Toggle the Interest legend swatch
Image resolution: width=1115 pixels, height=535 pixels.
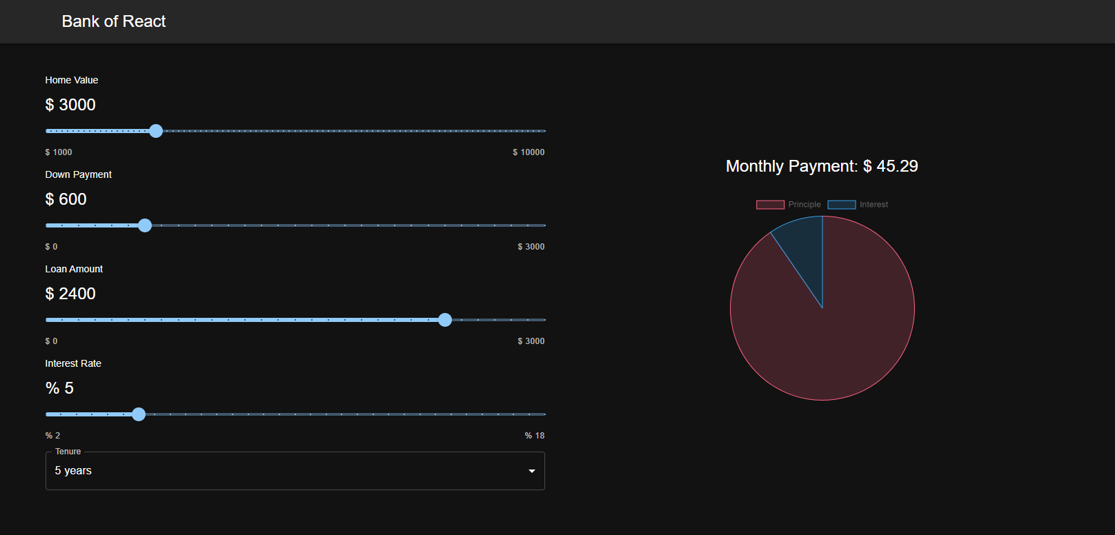(842, 205)
